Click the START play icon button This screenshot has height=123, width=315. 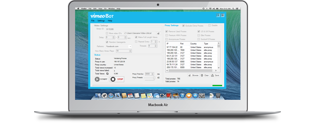[101, 79]
